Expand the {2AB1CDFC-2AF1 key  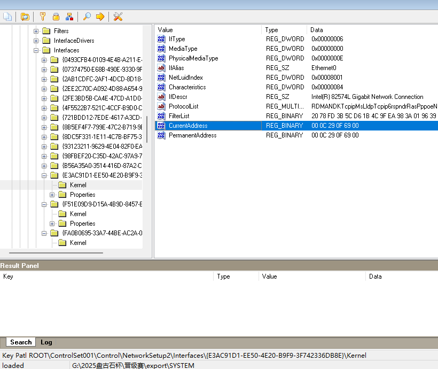(x=44, y=79)
